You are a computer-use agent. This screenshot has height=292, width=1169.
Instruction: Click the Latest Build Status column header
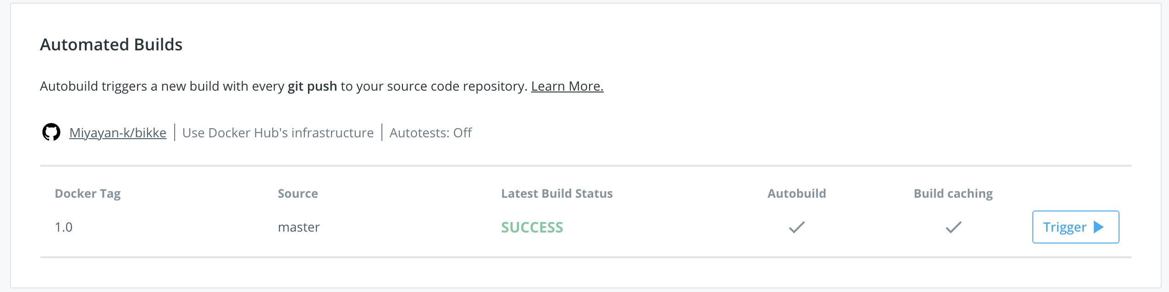(x=557, y=194)
